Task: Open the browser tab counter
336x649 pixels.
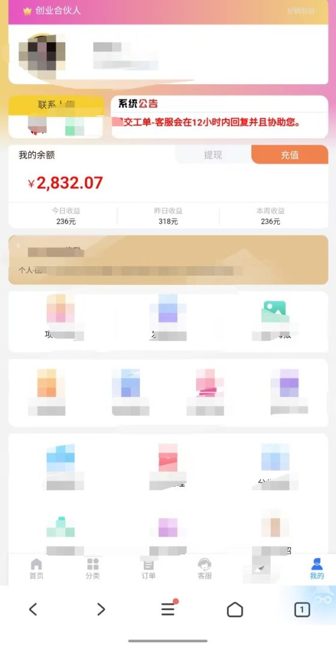Action: (302, 610)
